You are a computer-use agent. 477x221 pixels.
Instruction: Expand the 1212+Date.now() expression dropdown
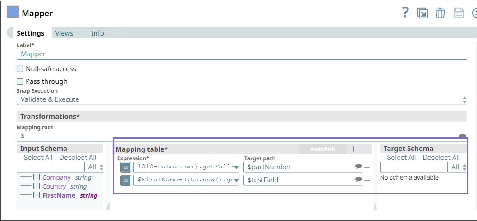[x=236, y=167]
